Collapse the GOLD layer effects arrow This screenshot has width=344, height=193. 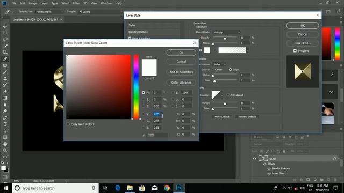point(339,159)
